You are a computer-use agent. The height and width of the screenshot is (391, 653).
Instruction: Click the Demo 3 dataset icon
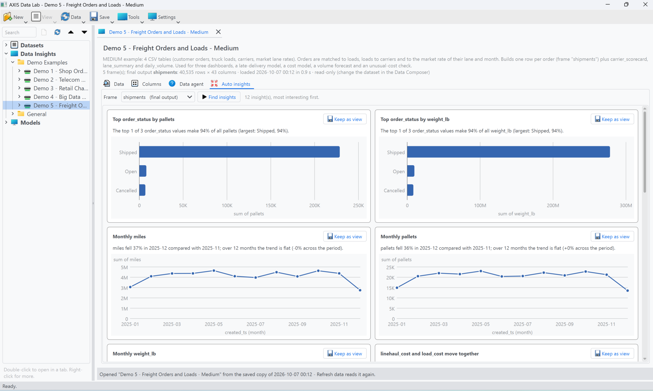(x=27, y=88)
